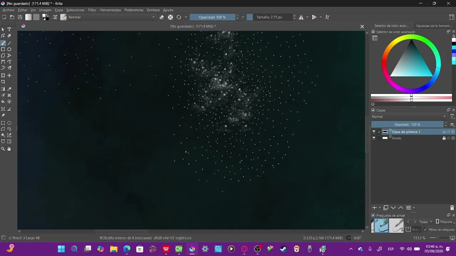Image resolution: width=456 pixels, height=256 pixels.
Task: Select the Fill bucket tool
Action: [x=3, y=102]
